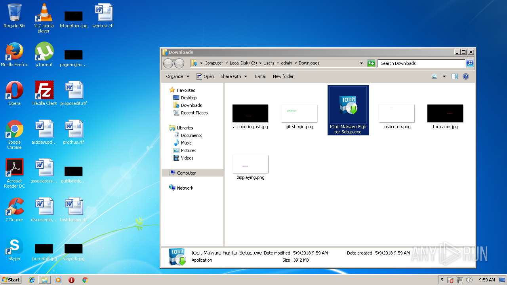Viewport: 507px width, 285px height.
Task: Launch FileZilla Client shortcut
Action: tap(44, 94)
